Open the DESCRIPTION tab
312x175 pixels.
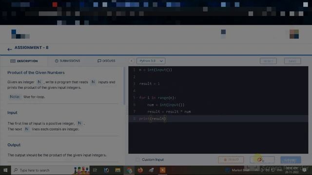24,61
